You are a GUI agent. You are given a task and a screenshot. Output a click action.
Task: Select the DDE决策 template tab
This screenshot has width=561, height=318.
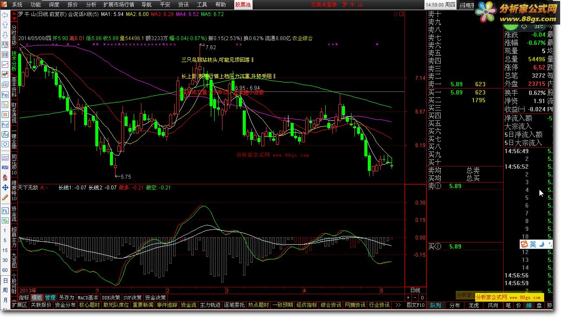(x=111, y=298)
